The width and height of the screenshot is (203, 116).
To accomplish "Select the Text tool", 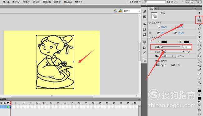I will [200, 37].
